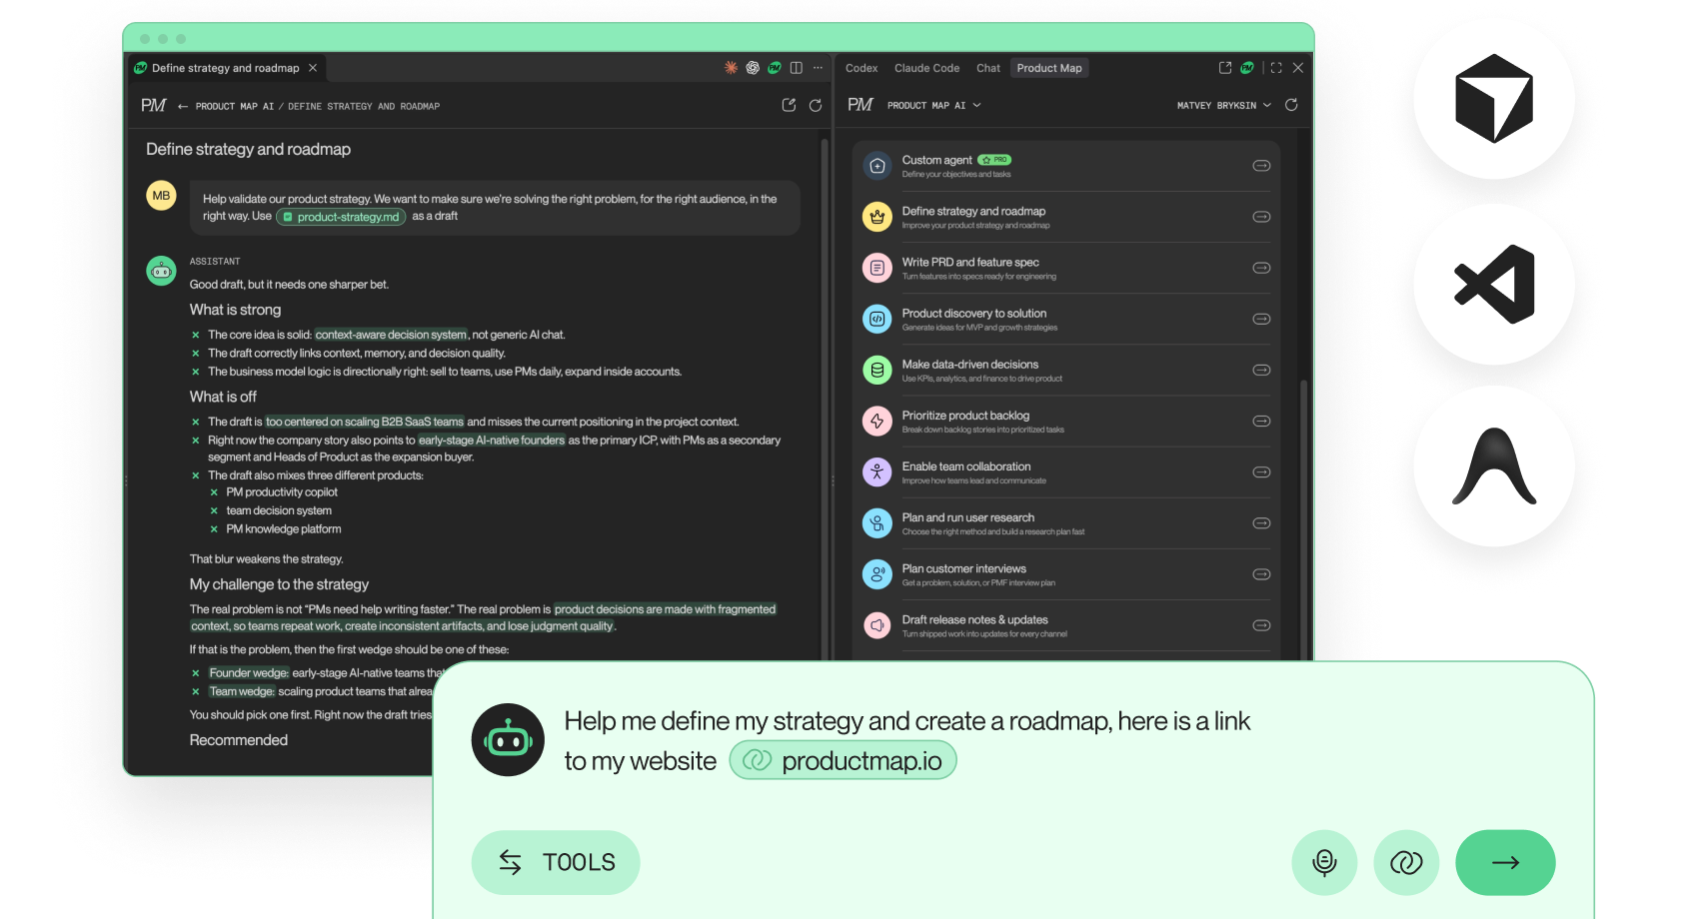Select the Product Map tab

pyautogui.click(x=1049, y=68)
